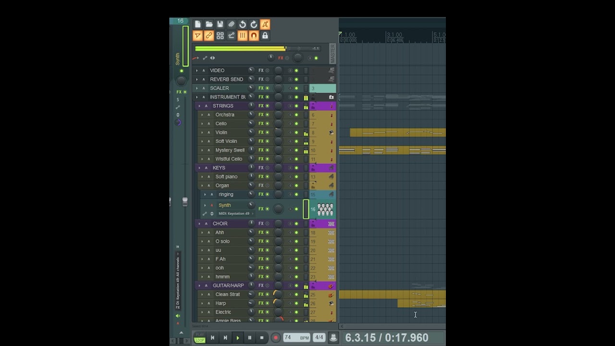Screen dimensions: 615x346
Task: Select the Wistful Cello track
Action: click(229, 159)
